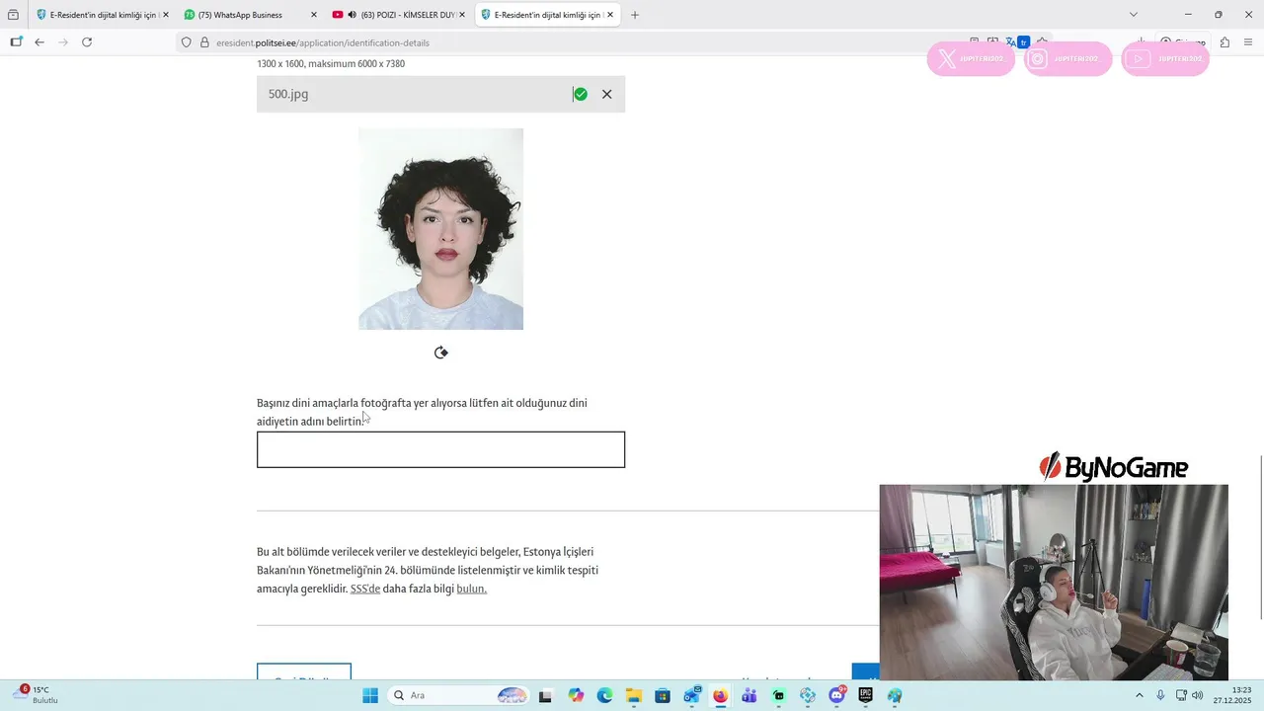Reload the current page
Screen dimensions: 1264x711
pos(87,42)
